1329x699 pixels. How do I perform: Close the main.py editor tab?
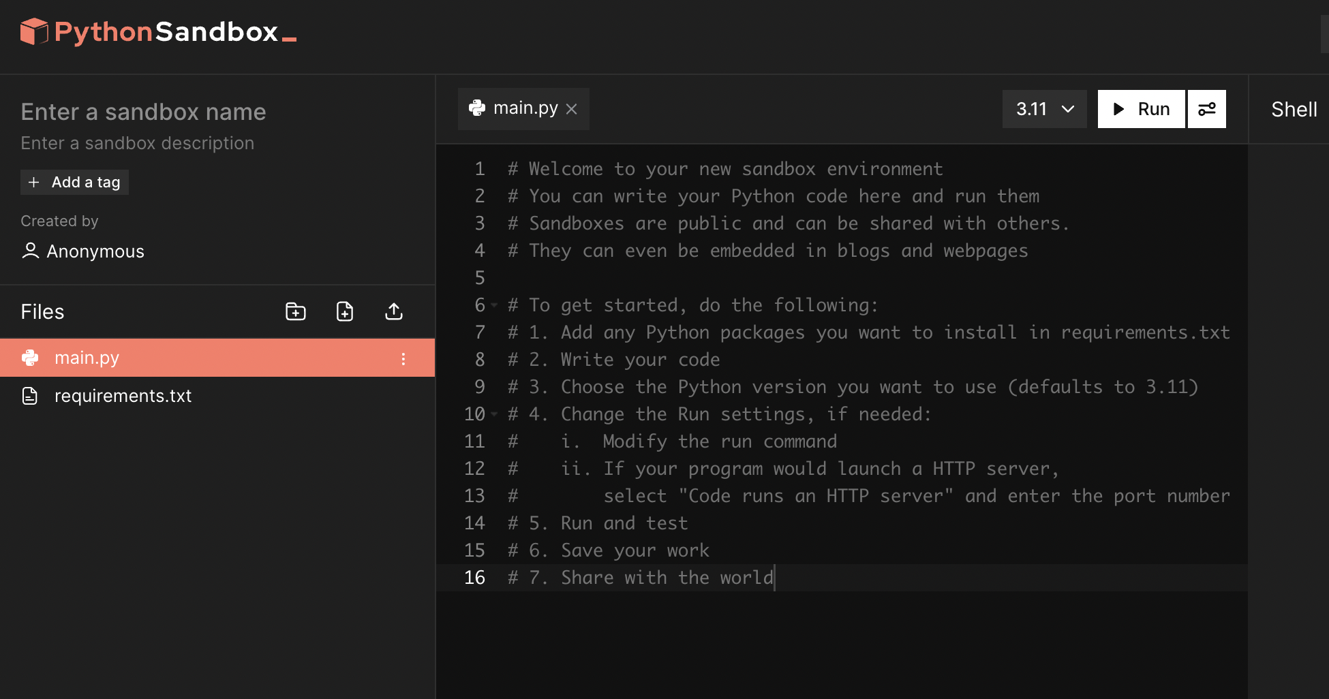pos(572,109)
